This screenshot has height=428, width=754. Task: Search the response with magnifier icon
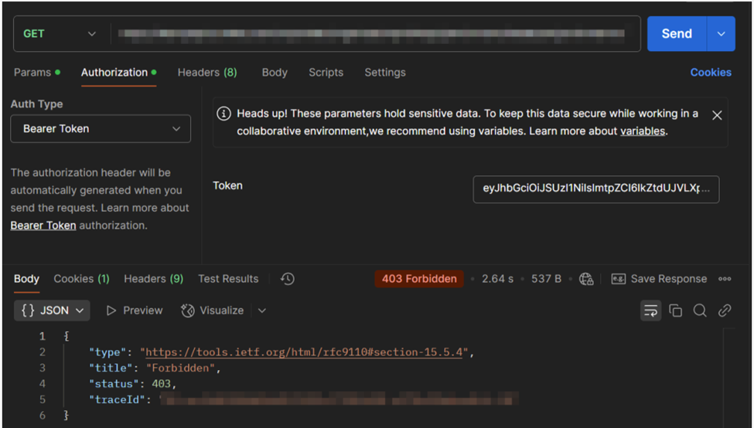(700, 311)
